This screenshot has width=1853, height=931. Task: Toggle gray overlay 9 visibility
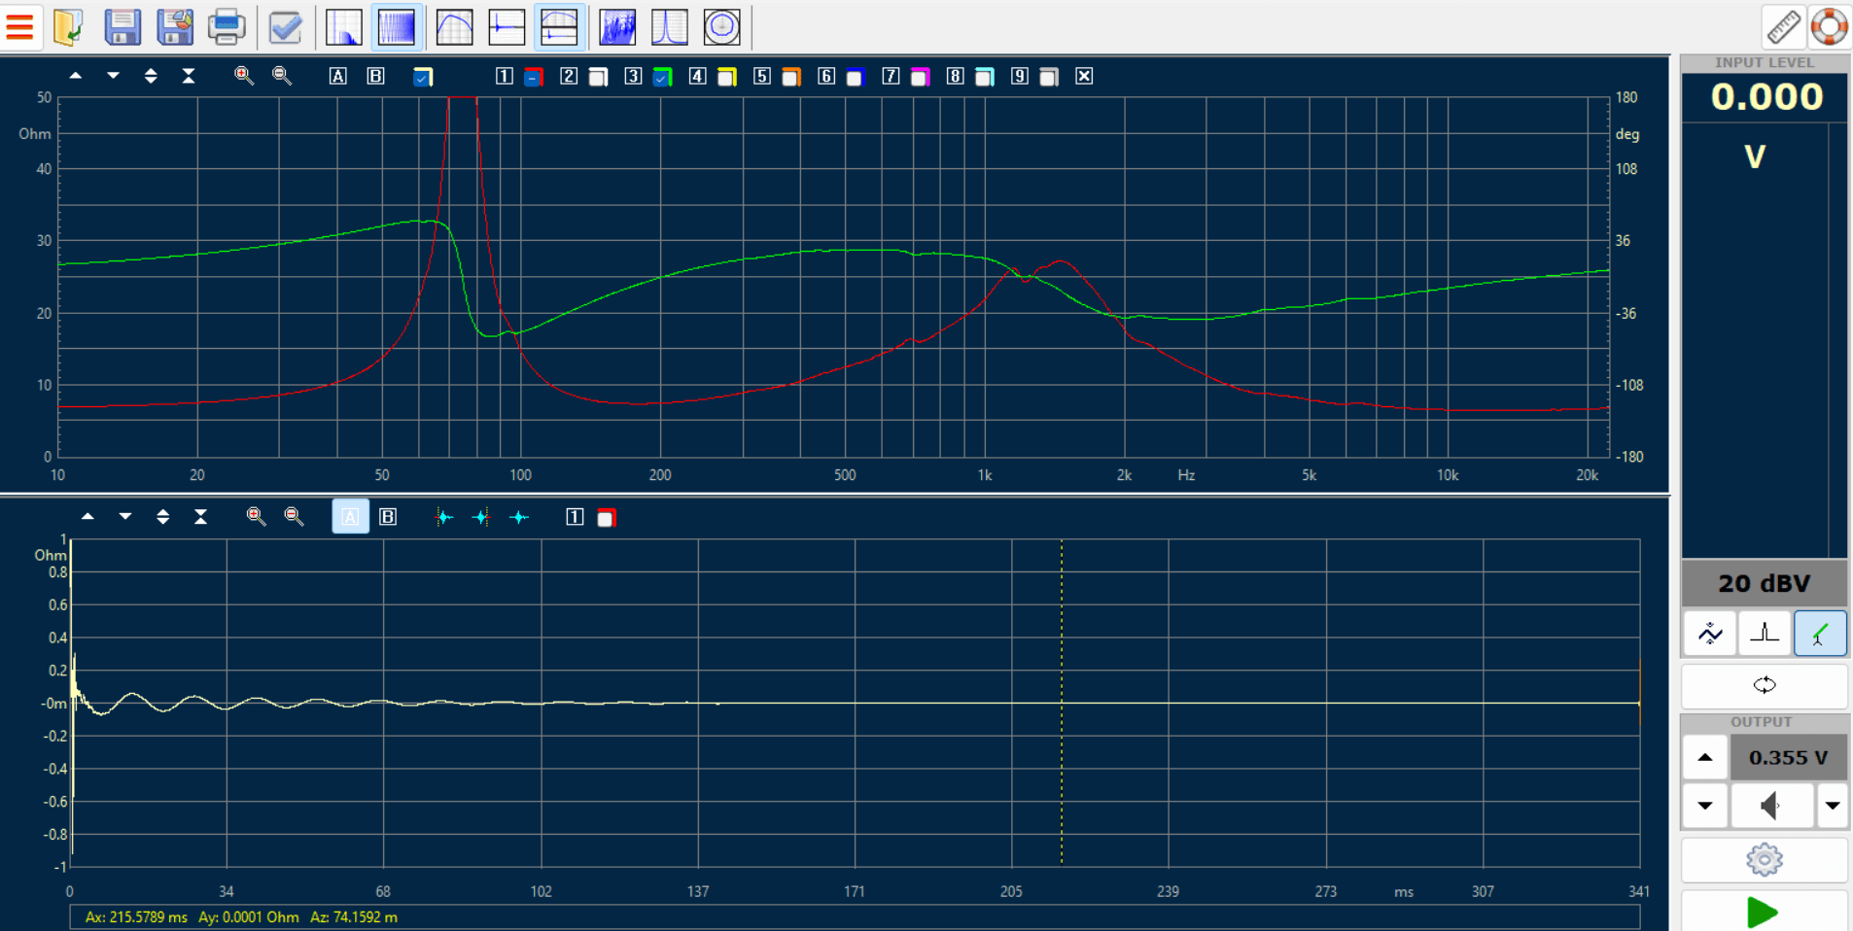1049,77
